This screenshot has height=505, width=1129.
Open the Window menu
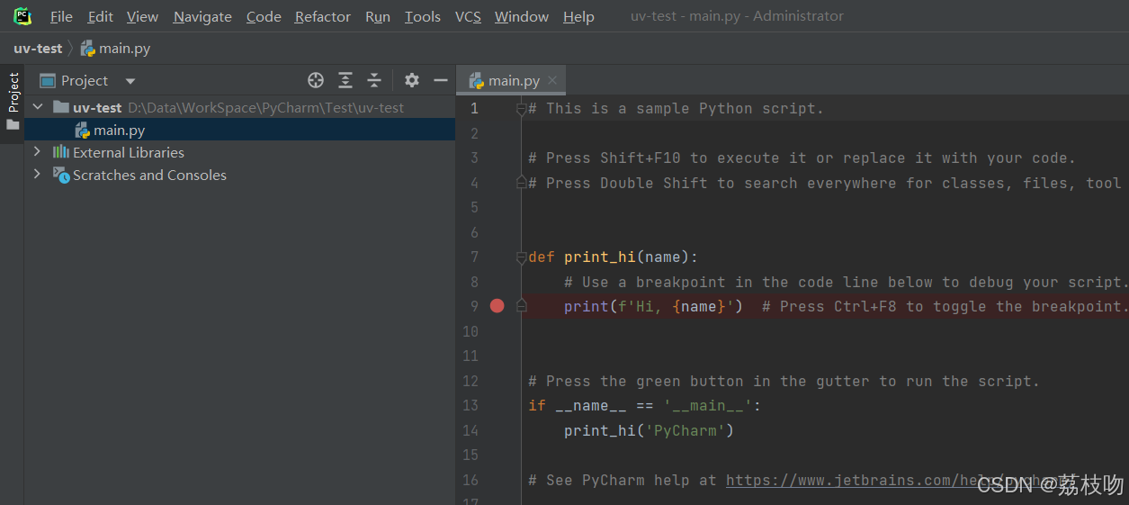(x=522, y=16)
